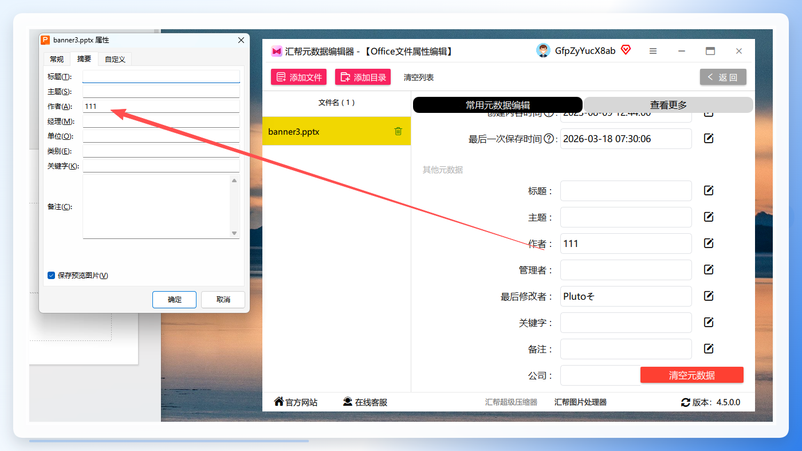Click the version refresh icon

click(x=686, y=402)
